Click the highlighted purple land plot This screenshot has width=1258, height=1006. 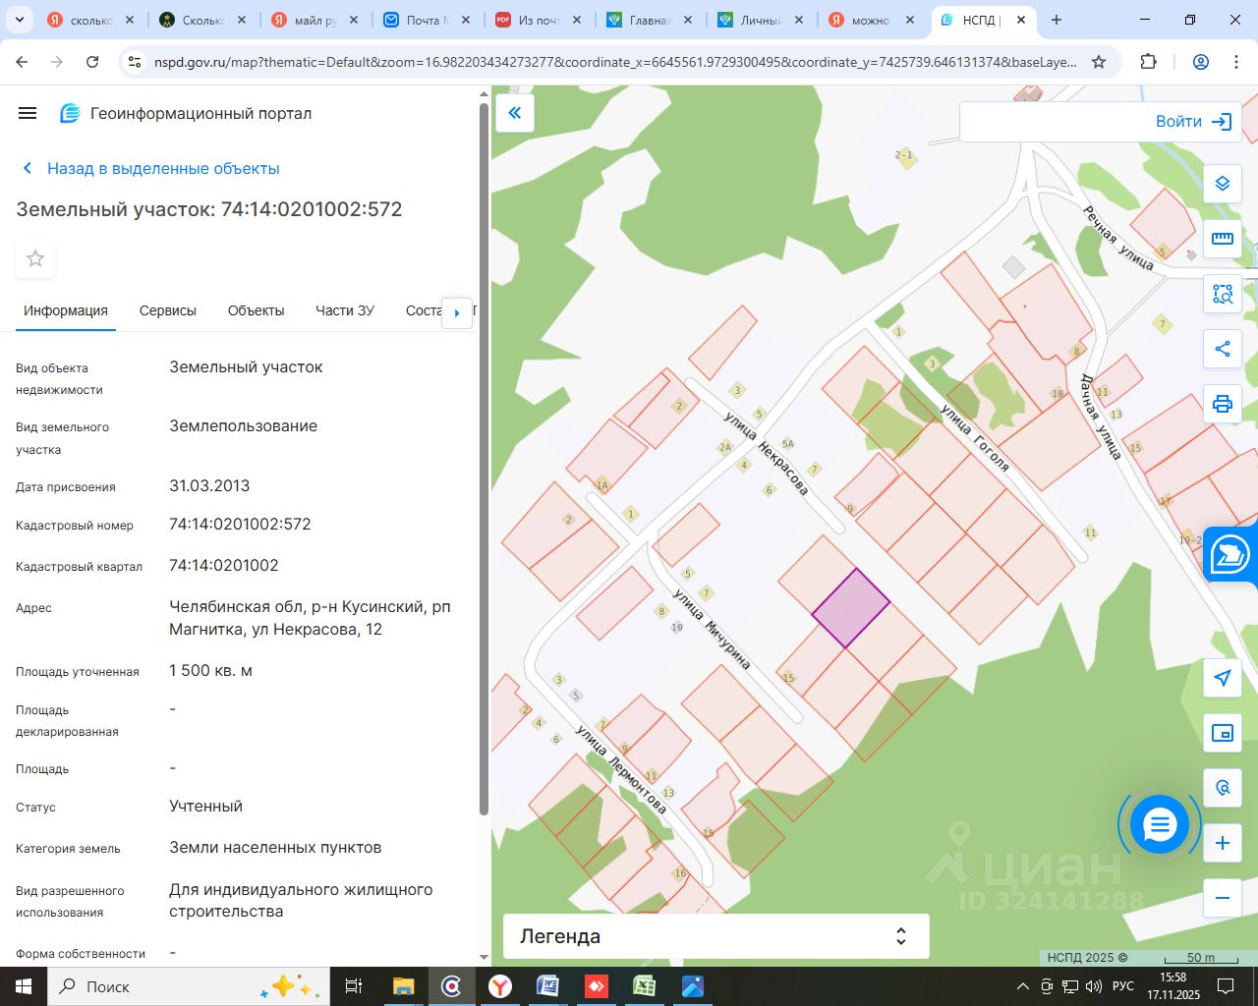[850, 609]
